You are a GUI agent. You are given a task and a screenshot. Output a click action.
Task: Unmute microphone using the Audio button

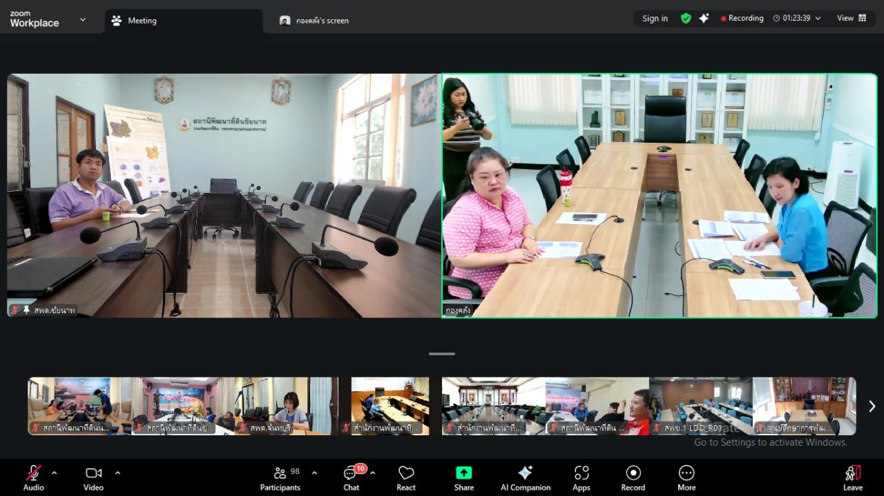(x=33, y=477)
